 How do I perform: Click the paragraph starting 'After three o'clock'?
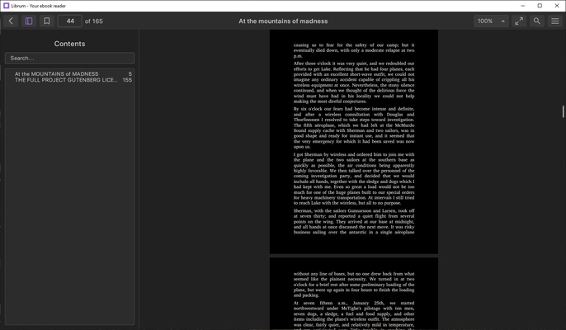[354, 82]
